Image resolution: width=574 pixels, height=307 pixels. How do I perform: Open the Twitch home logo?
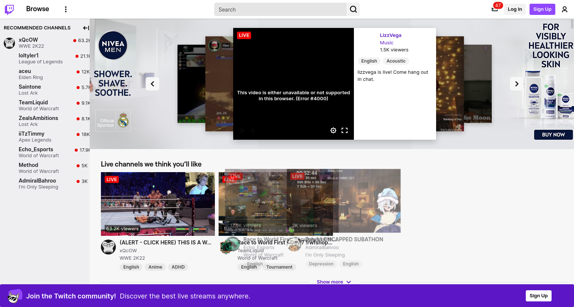tap(9, 9)
